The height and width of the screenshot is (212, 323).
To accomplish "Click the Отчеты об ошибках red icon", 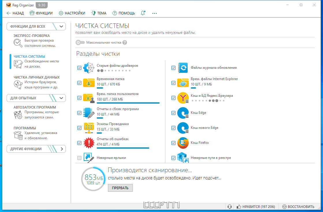I will click(89, 143).
